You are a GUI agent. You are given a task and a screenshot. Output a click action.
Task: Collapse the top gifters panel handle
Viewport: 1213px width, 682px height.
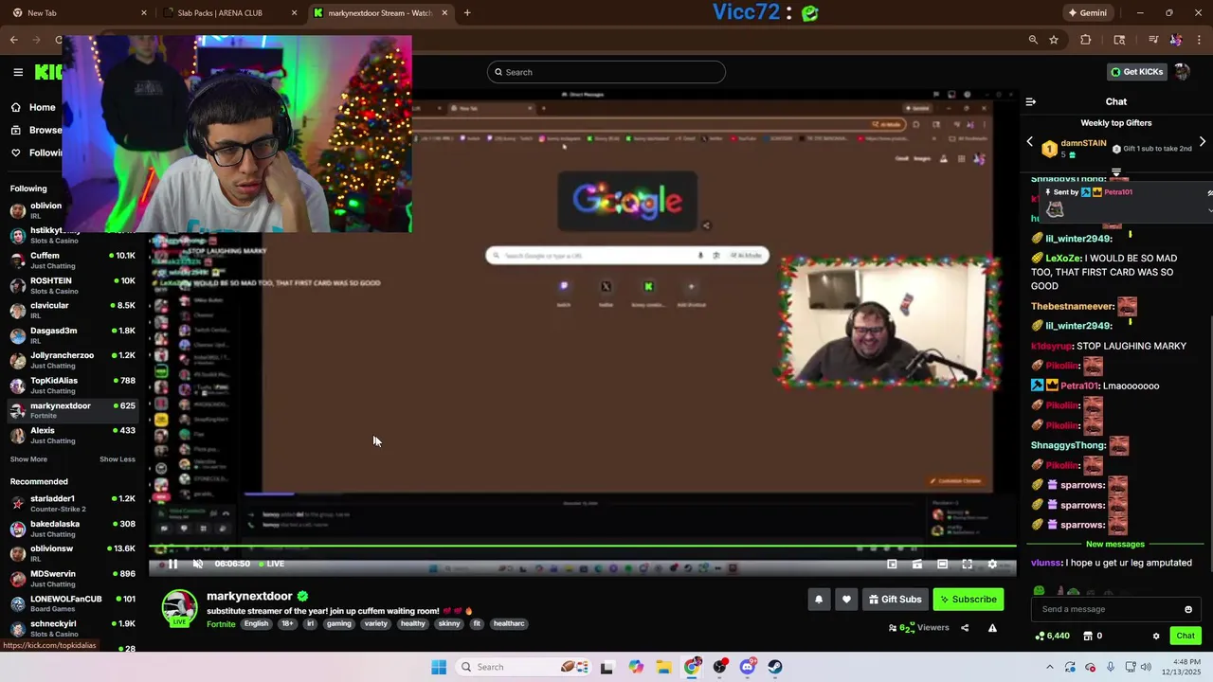1116,172
